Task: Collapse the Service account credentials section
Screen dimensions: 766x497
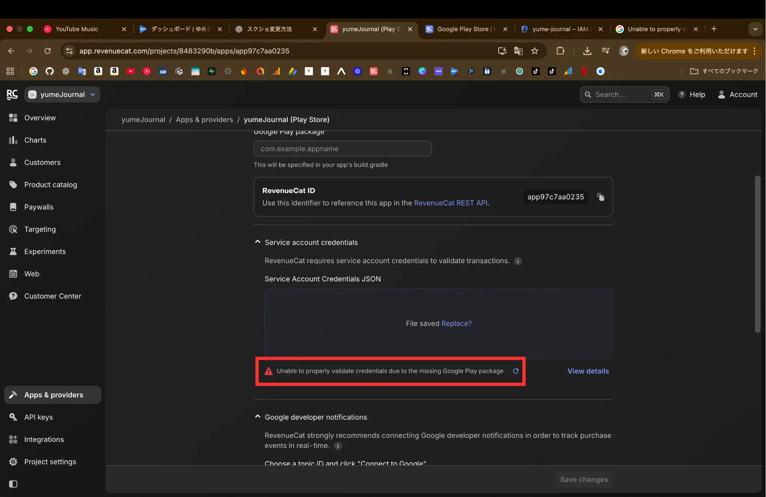Action: tap(257, 241)
